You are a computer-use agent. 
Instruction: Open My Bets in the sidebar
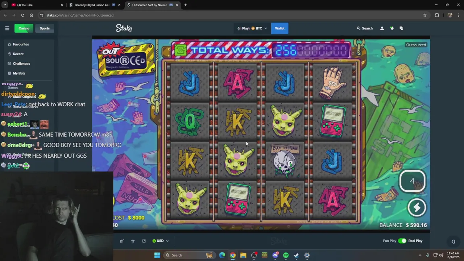coord(19,73)
